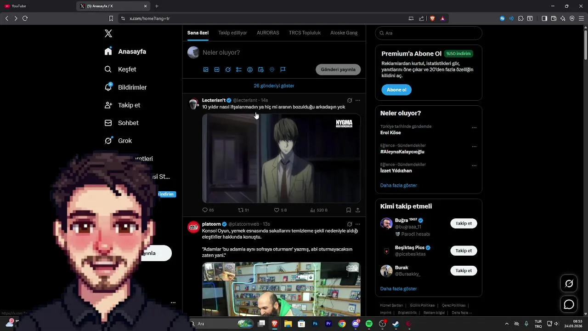
Task: Toggle browser sidebar panel icon
Action: coord(544,18)
